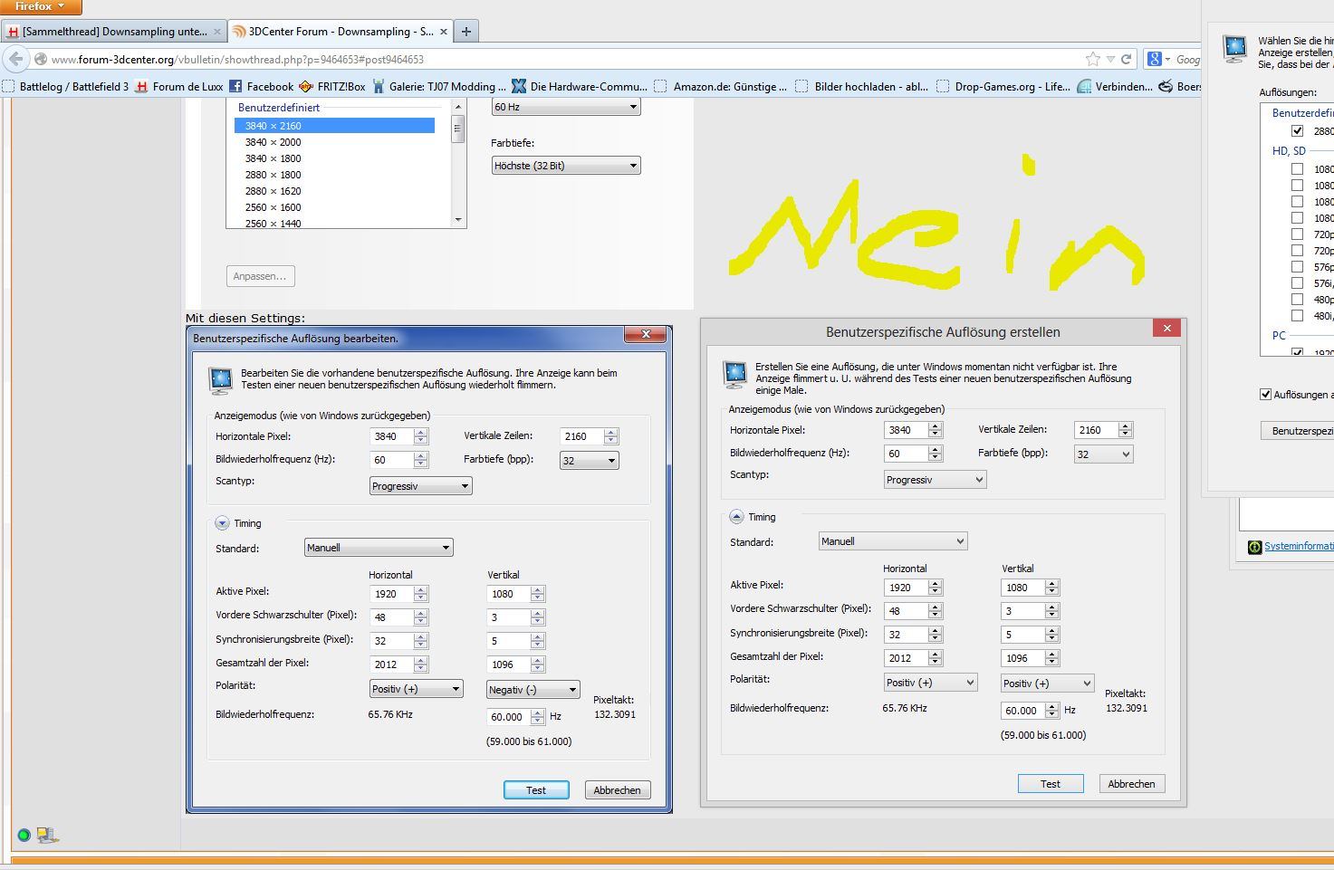
Task: Bookmark this page with the star icon
Action: 1093,59
